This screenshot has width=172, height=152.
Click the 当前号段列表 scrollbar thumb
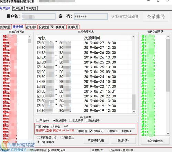pos(134,102)
